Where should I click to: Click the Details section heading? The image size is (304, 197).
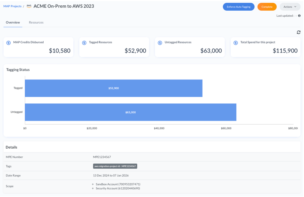point(11,147)
